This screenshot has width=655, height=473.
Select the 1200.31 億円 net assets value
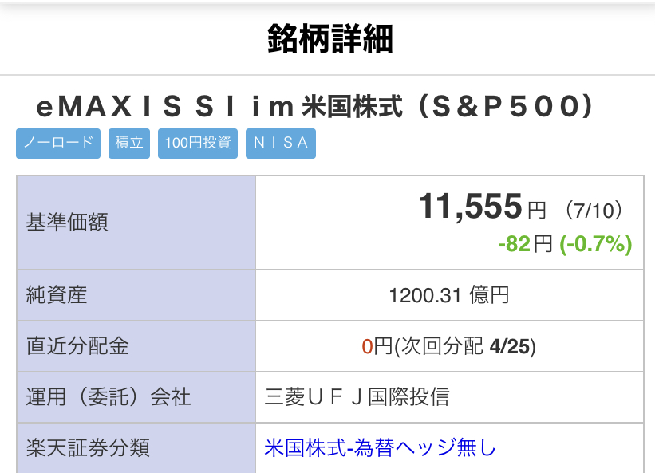click(x=448, y=295)
